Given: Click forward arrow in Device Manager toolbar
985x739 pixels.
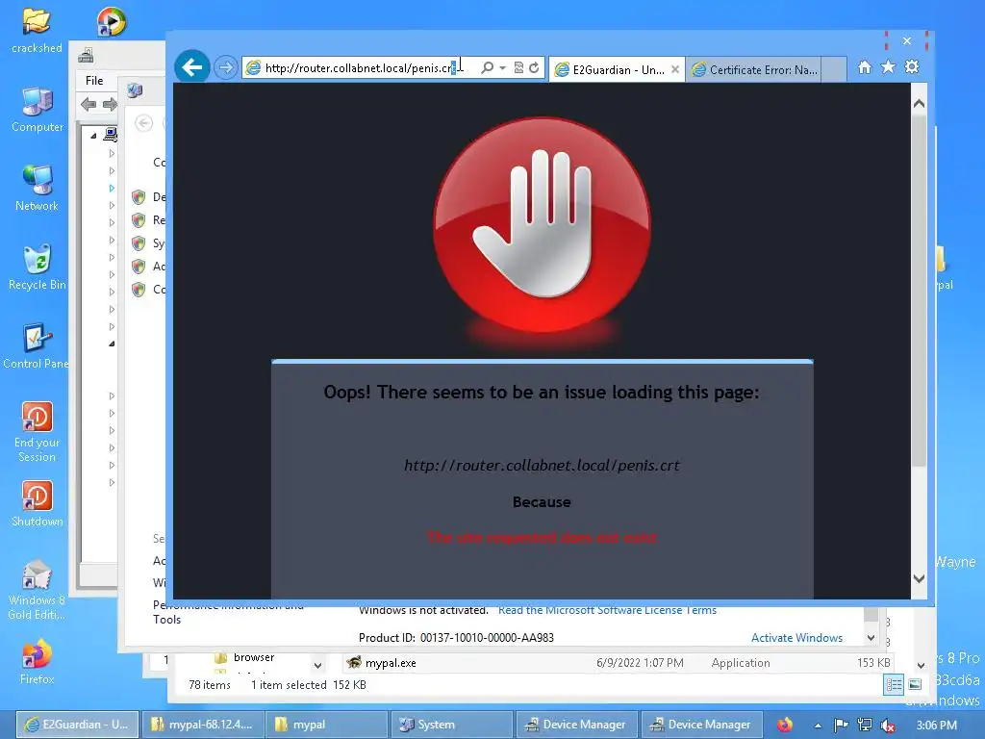Looking at the screenshot, I should [110, 104].
